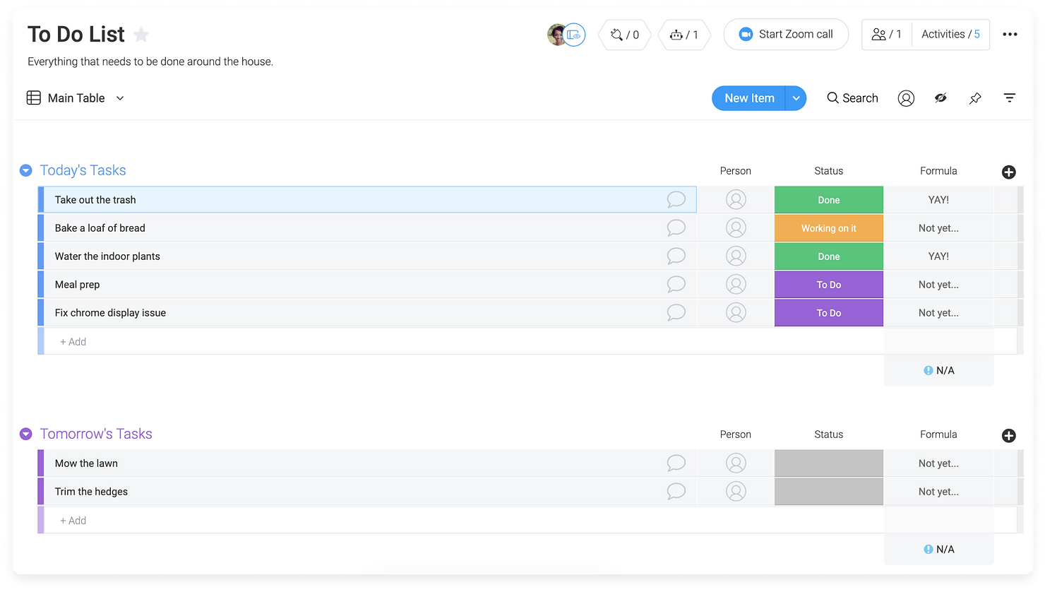The height and width of the screenshot is (592, 1045).
Task: Click the pin columns icon
Action: (x=975, y=98)
